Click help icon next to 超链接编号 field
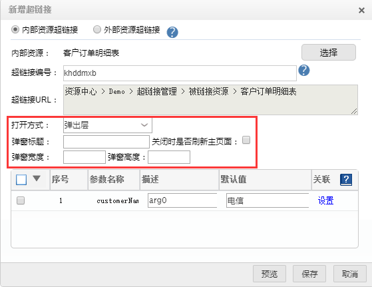The width and height of the screenshot is (372, 287). pyautogui.click(x=304, y=71)
